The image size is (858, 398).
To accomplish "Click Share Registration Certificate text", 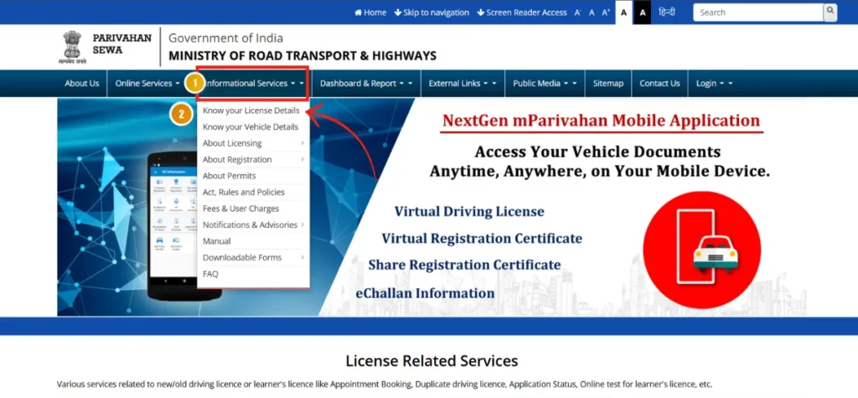I will coord(464,265).
